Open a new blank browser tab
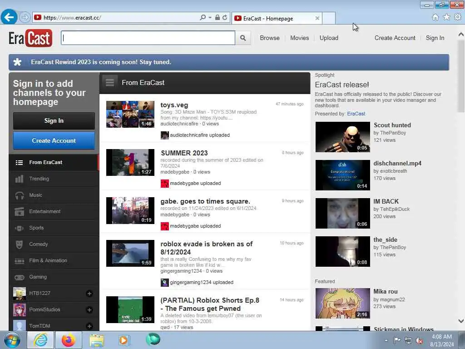The image size is (465, 349). [x=329, y=18]
